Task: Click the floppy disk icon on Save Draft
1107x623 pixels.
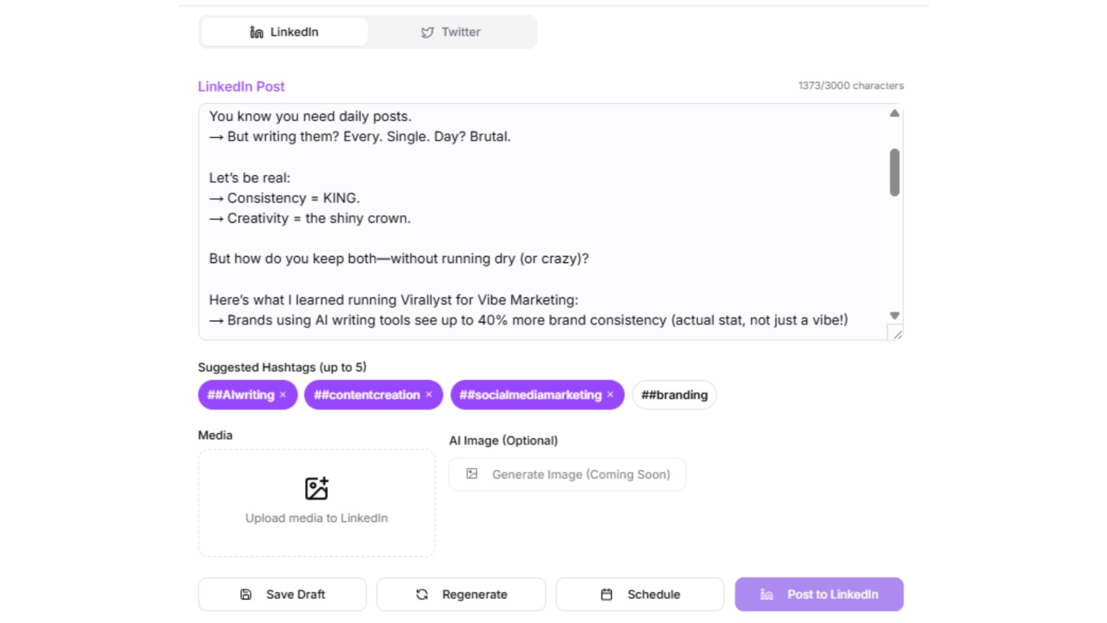Action: (246, 594)
